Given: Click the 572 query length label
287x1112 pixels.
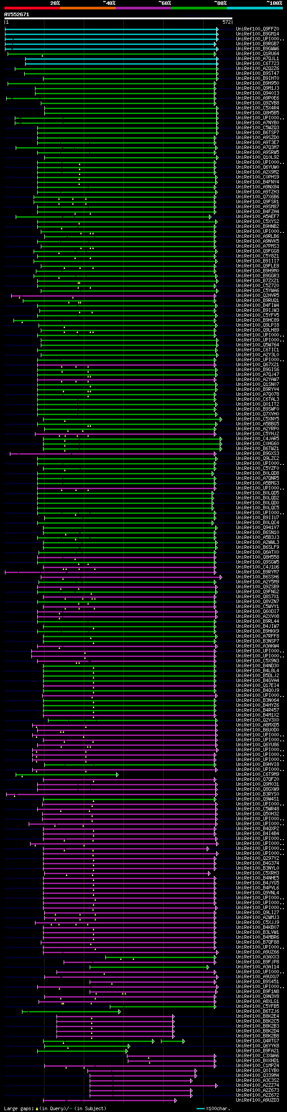Looking at the screenshot, I should (226, 22).
